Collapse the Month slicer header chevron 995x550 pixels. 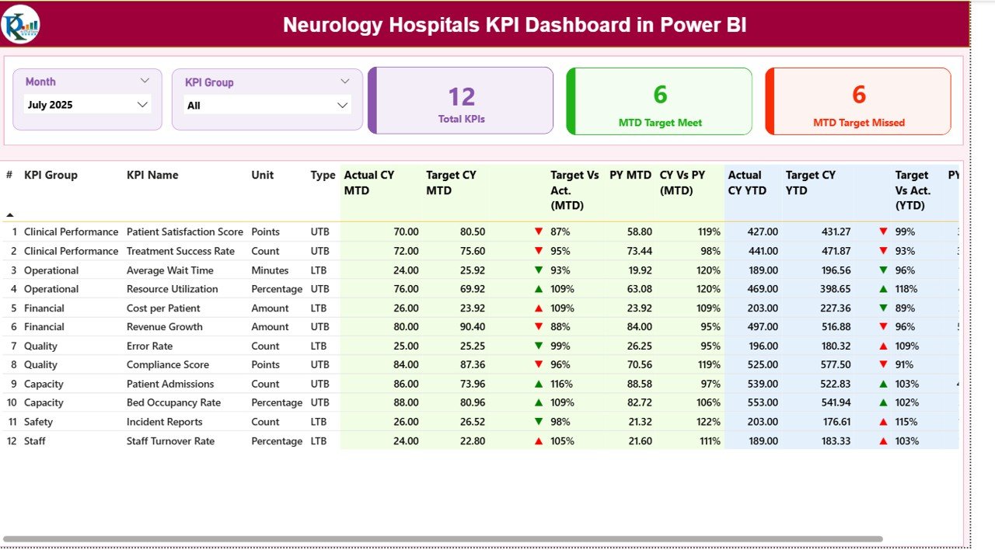pos(145,81)
